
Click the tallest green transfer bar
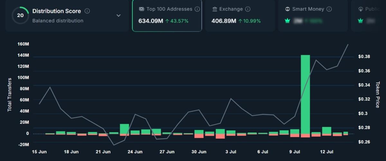pos(305,94)
